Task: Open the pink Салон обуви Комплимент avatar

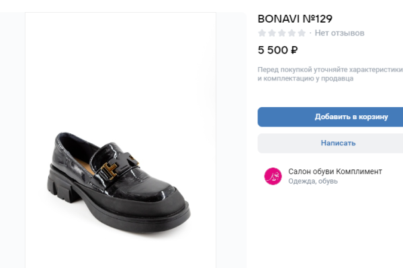Action: click(273, 176)
